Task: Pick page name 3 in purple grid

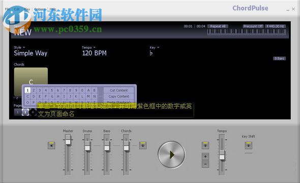Action: point(40,90)
